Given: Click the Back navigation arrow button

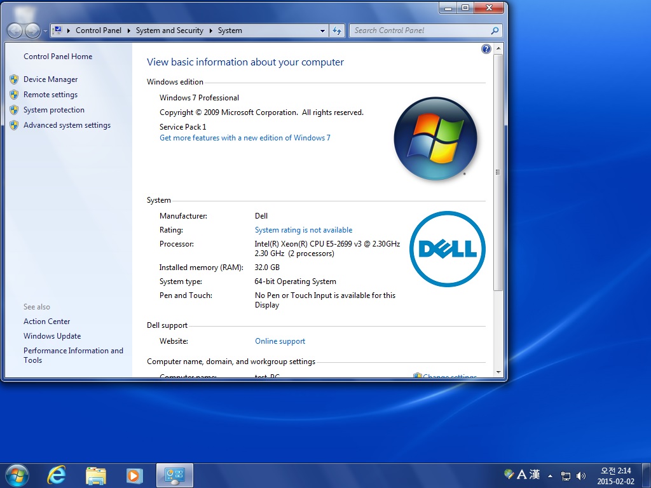Looking at the screenshot, I should tap(15, 30).
